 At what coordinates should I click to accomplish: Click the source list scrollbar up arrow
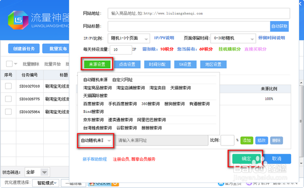[301, 83]
